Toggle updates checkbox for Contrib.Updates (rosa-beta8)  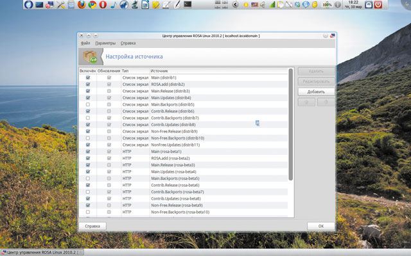pyautogui.click(x=109, y=198)
